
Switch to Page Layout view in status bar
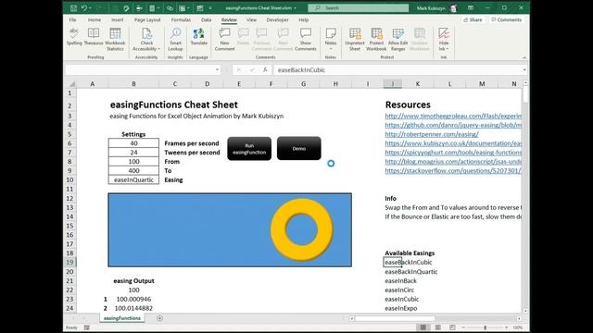pyautogui.click(x=437, y=327)
